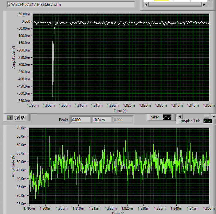Click the yellow color bar at top right

click(161, 0)
